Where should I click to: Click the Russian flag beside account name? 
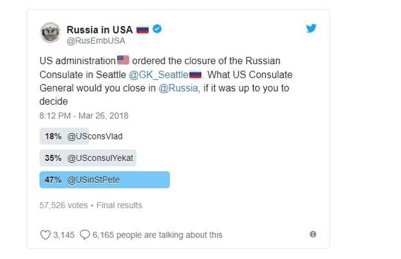click(142, 30)
